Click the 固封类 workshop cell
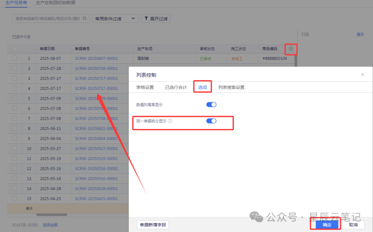This screenshot has width=373, height=232. point(143,58)
